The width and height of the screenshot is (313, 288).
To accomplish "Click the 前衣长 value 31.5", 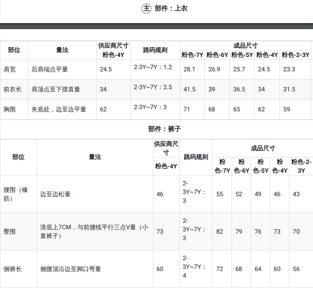I will [289, 89].
